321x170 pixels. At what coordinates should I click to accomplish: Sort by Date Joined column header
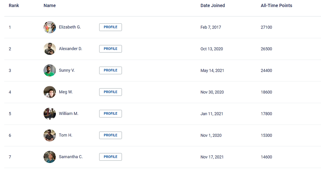tap(213, 5)
